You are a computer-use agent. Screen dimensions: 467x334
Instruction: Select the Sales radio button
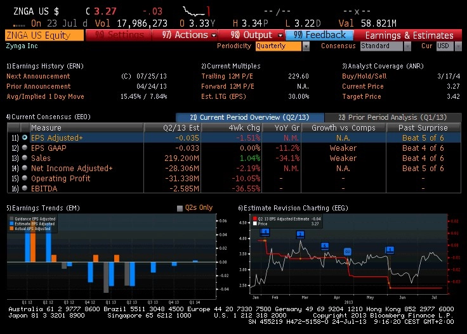pyautogui.click(x=25, y=158)
